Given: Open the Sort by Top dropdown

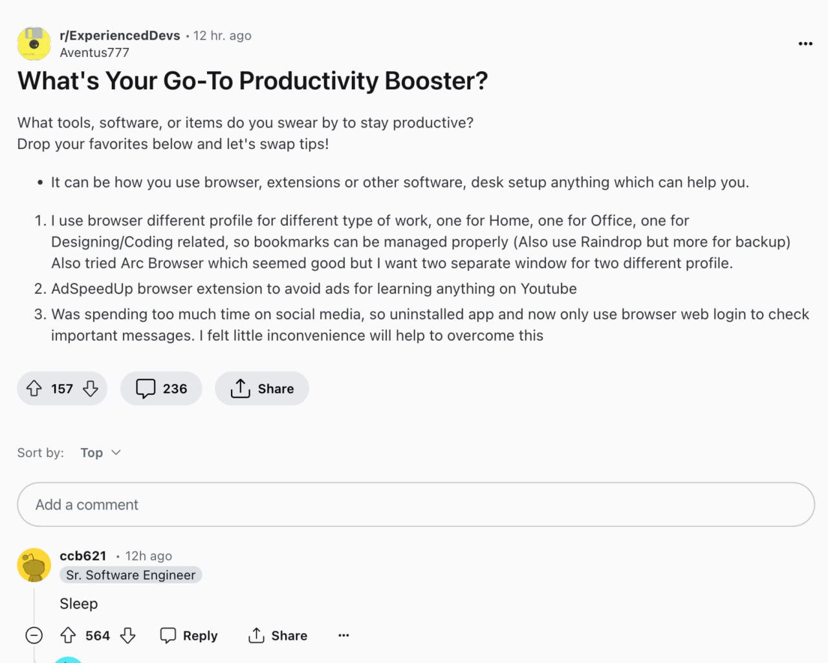Looking at the screenshot, I should [x=101, y=453].
